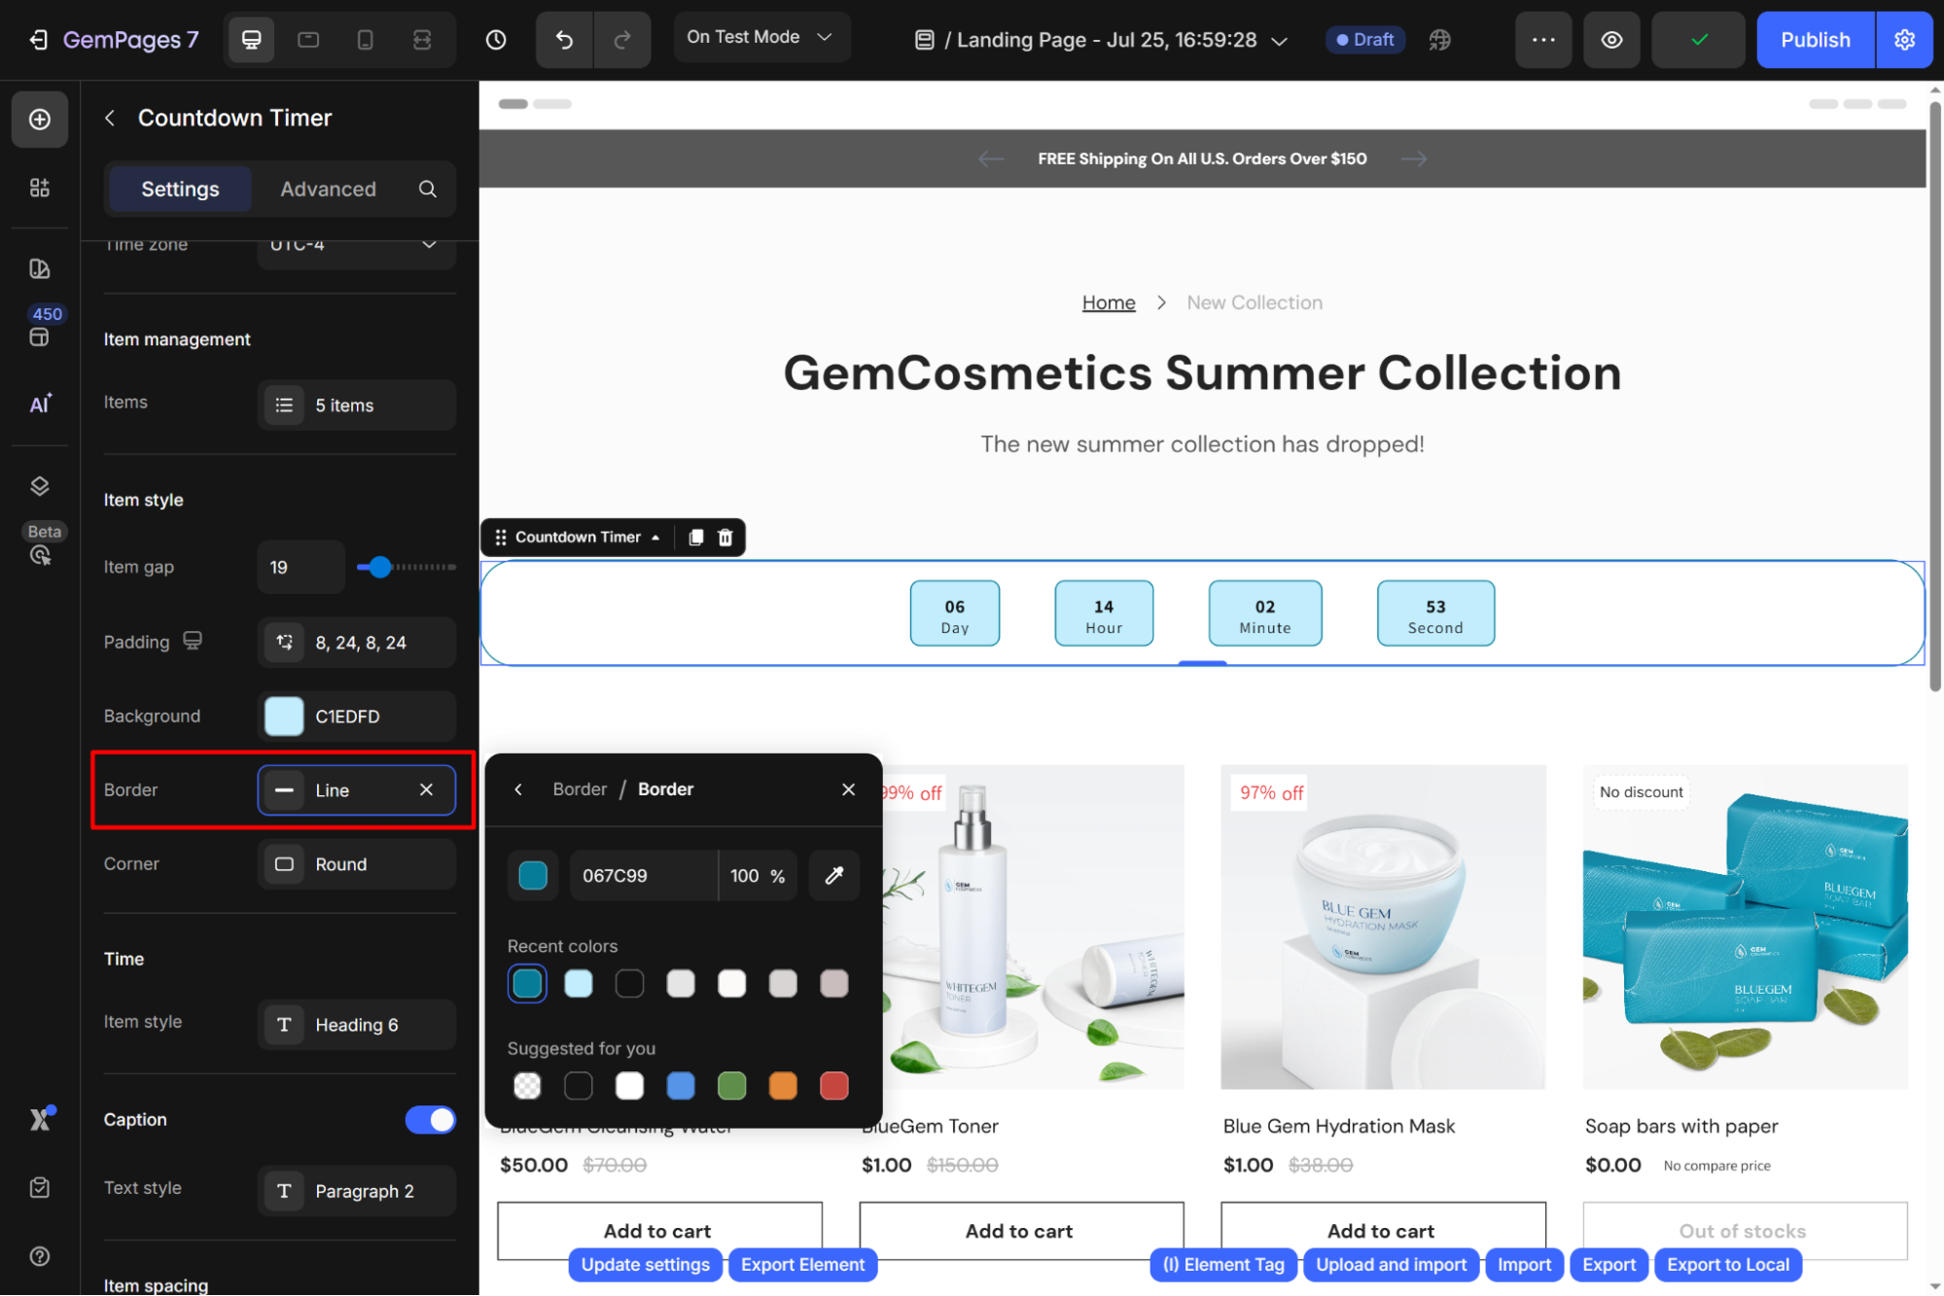The height and width of the screenshot is (1296, 1944).
Task: Delete the Countdown Timer element via trash icon
Action: [725, 538]
